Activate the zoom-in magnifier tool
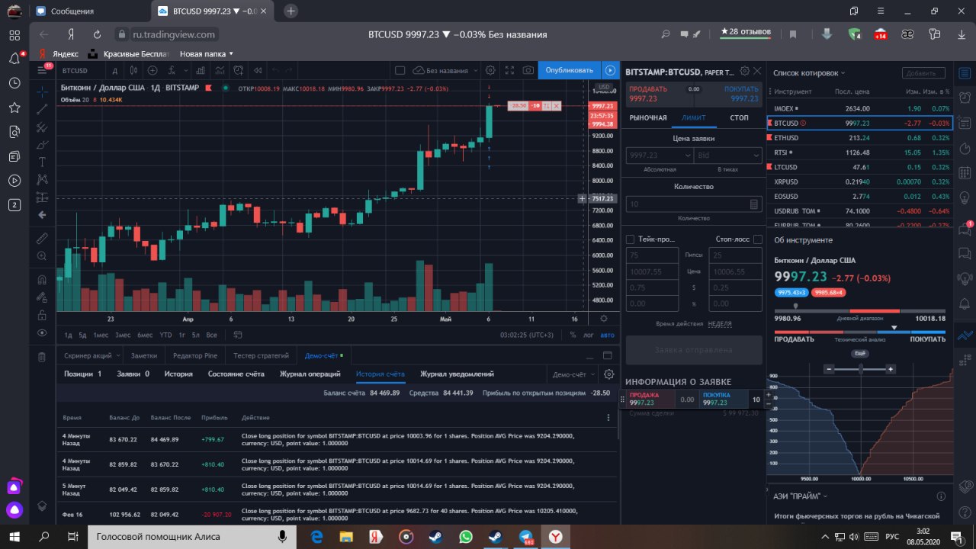Image resolution: width=976 pixels, height=549 pixels. point(42,256)
